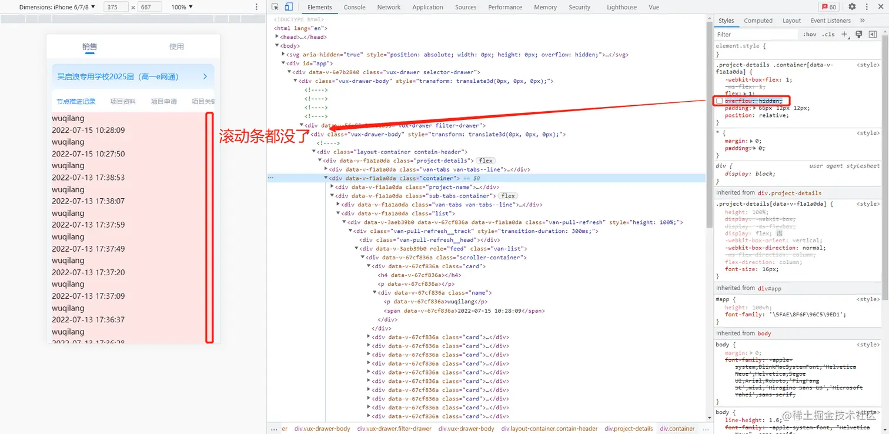Click the div.project-details breadcrumb

629,429
